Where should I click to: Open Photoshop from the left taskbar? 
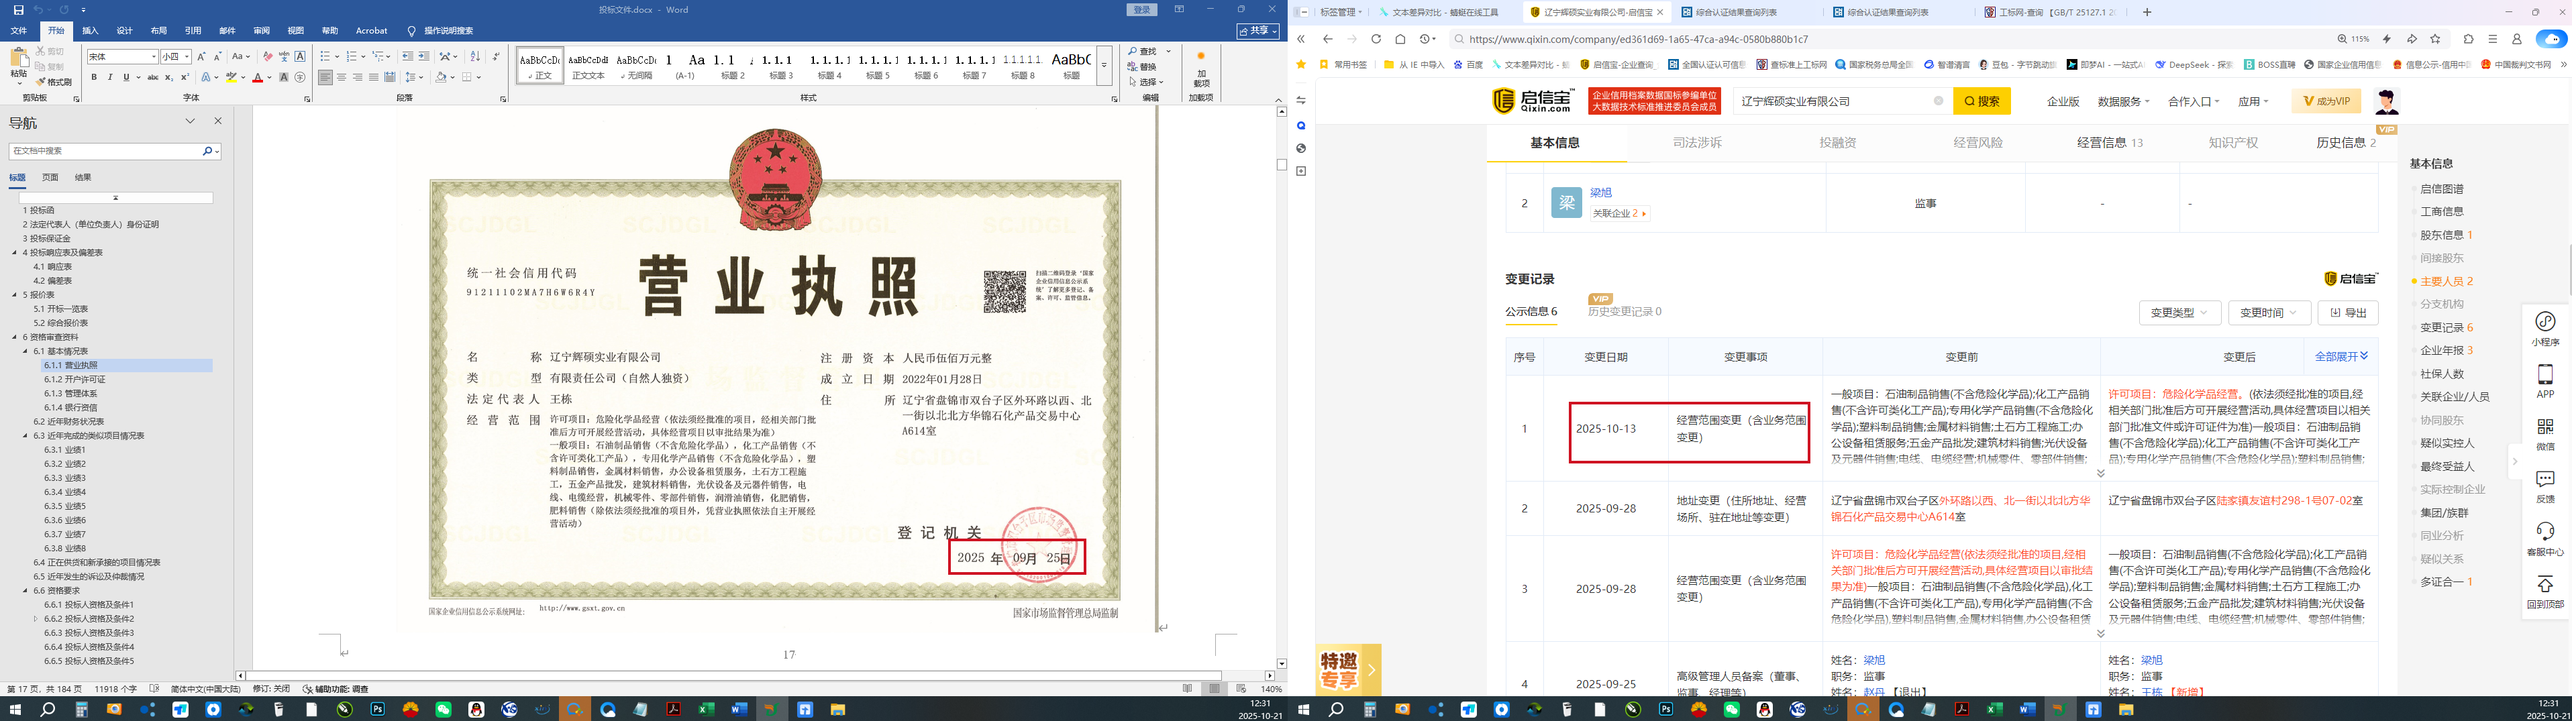[377, 710]
